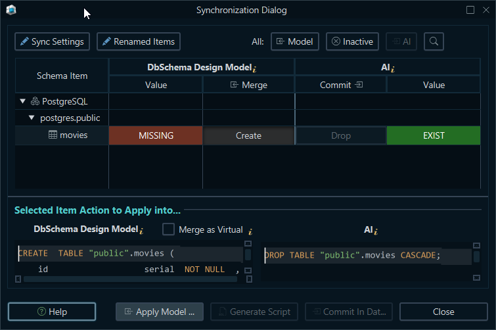Maximize the Synchronization Dialog window
Image resolution: width=496 pixels, height=330 pixels.
click(x=470, y=10)
